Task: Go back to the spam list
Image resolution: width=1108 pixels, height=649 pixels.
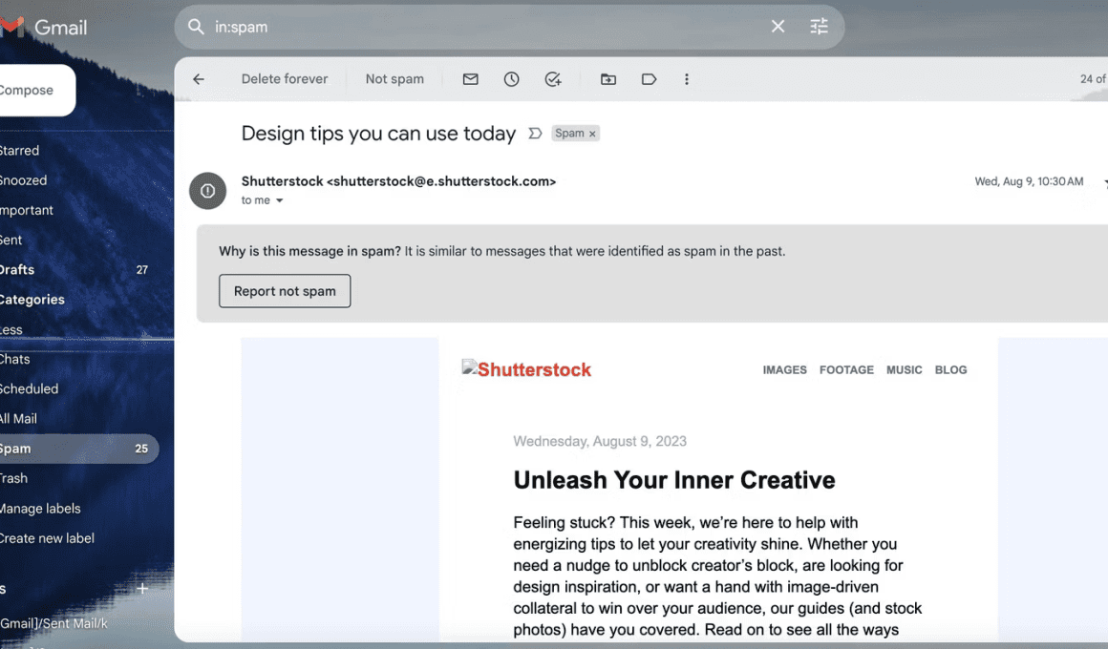Action: 199,79
